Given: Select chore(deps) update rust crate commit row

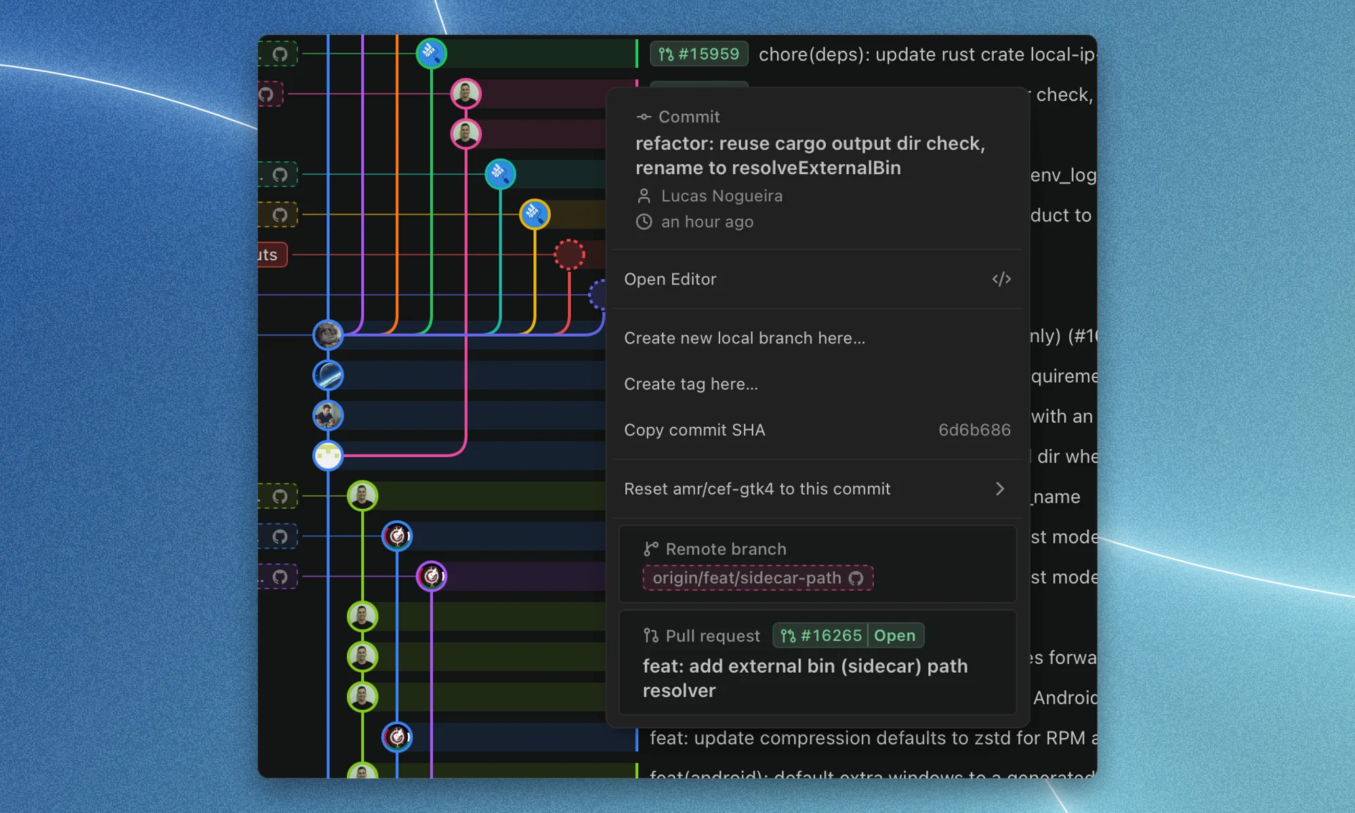Looking at the screenshot, I should click(x=927, y=54).
